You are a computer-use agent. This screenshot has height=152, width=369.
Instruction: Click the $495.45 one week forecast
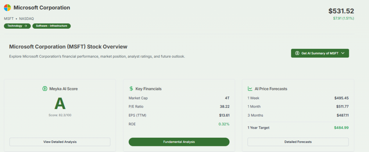pyautogui.click(x=342, y=98)
